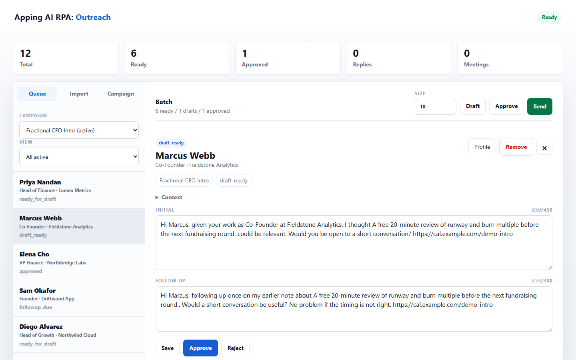Save the message drafts
576x360 pixels.
pyautogui.click(x=167, y=348)
